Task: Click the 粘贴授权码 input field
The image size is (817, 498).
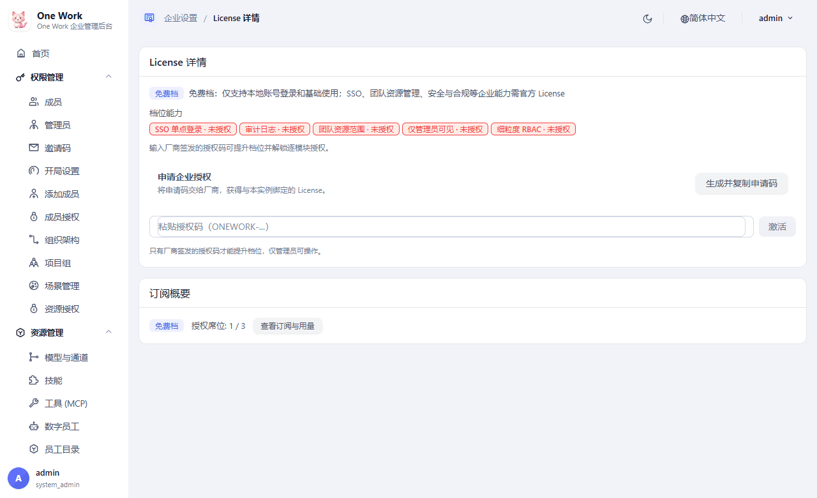Action: point(451,227)
